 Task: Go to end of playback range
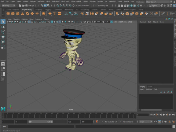(x=173, y=115)
